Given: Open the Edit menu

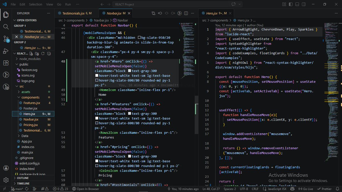Looking at the screenshot, I should (23, 4).
